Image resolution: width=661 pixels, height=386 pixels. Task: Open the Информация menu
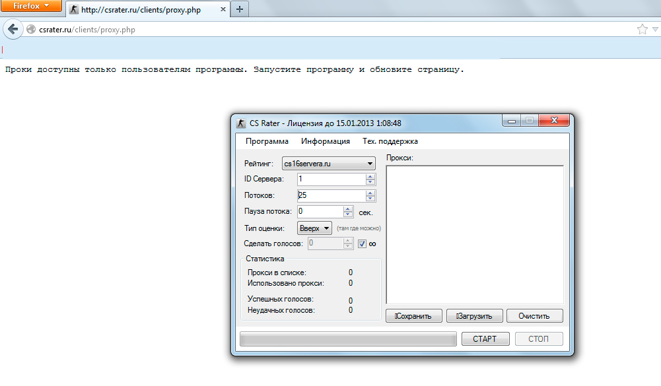click(326, 141)
